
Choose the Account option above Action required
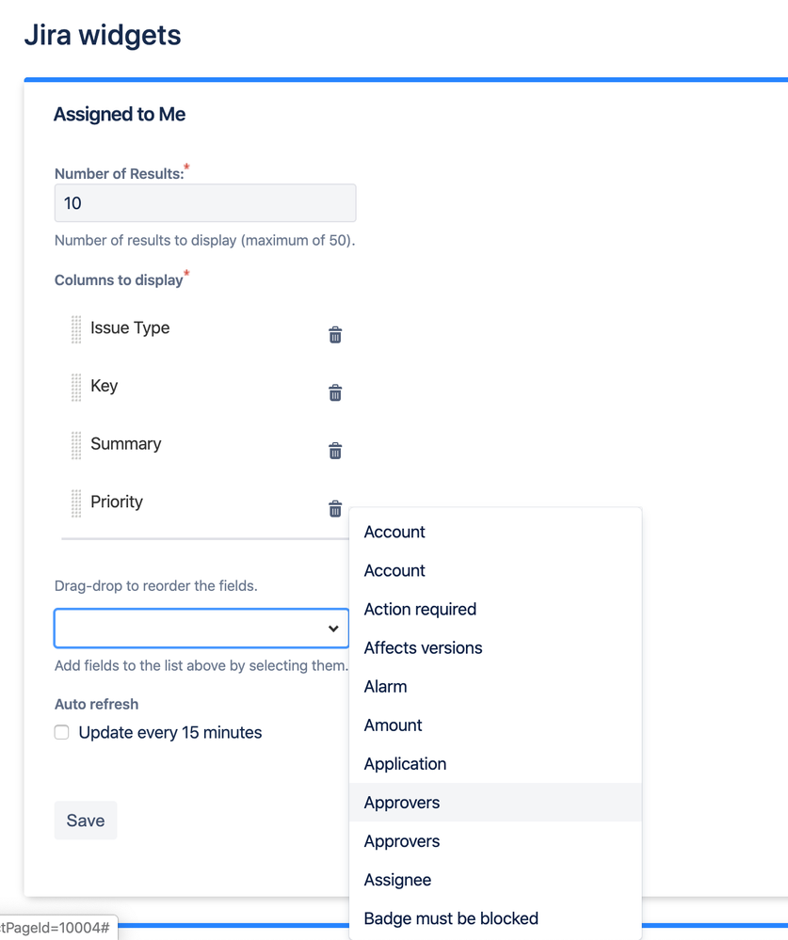(495, 570)
